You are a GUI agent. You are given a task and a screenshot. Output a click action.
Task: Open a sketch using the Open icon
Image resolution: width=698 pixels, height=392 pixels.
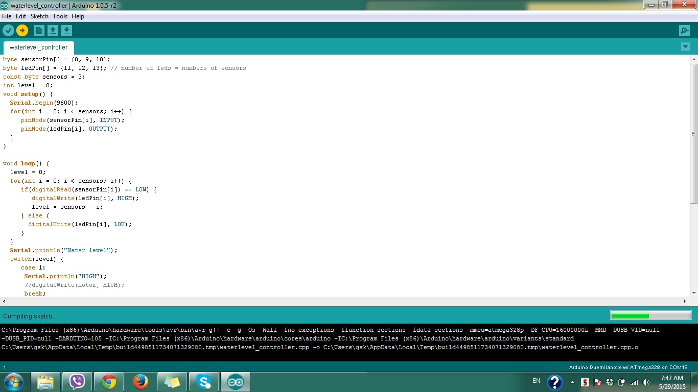53,31
